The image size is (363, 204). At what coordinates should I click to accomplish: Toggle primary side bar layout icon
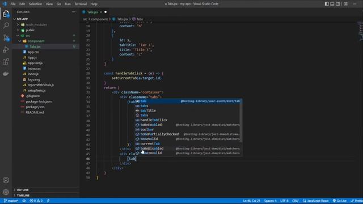click(327, 4)
